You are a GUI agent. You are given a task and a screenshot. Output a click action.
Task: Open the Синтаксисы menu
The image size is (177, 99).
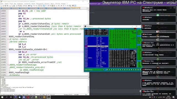pos(27,4)
